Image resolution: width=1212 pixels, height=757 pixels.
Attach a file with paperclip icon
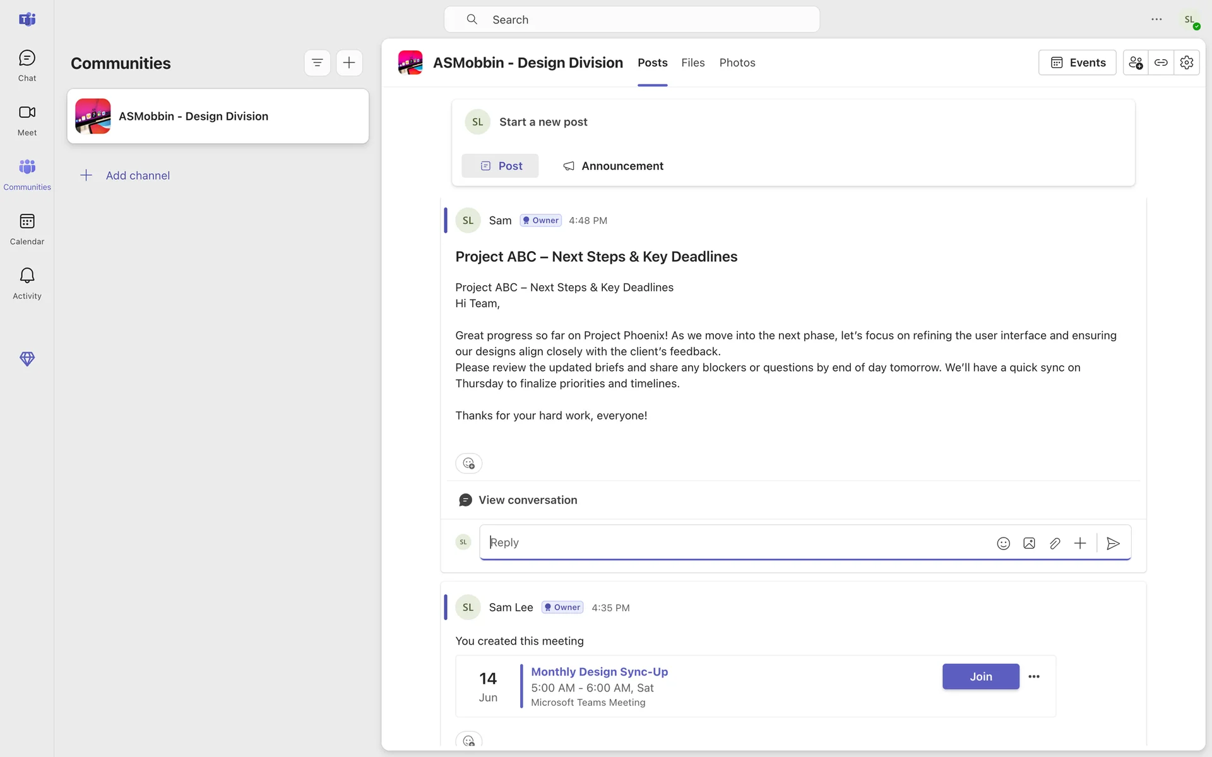point(1054,543)
